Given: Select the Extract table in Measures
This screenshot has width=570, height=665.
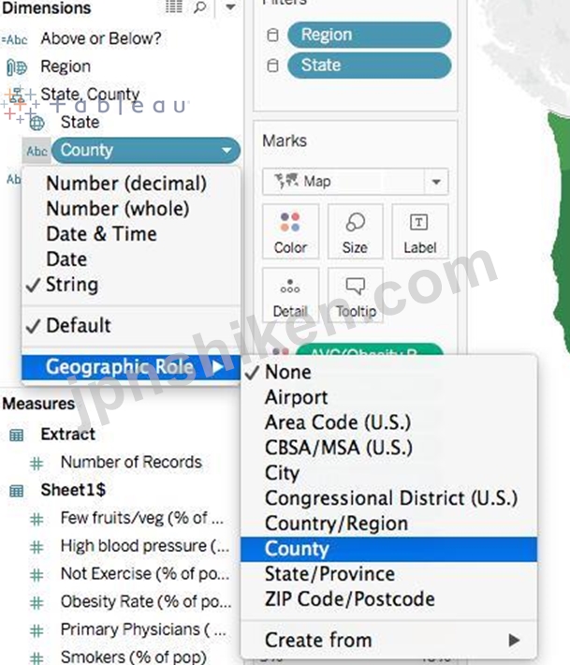Looking at the screenshot, I should (67, 435).
